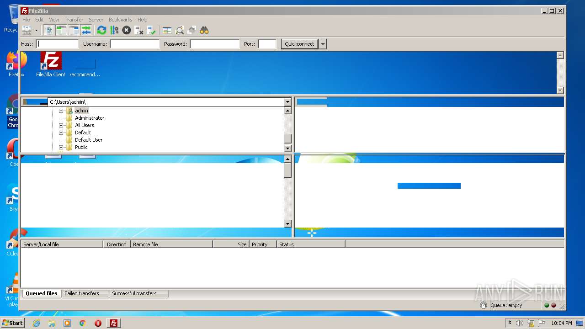
Task: Refresh file and folder lists
Action: 101,30
